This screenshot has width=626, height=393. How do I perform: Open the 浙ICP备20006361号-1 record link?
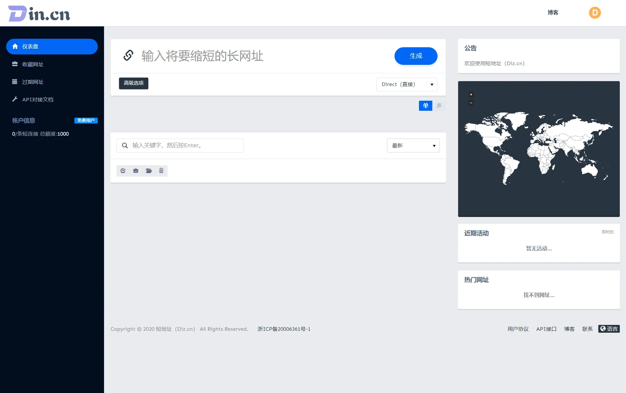[283, 329]
